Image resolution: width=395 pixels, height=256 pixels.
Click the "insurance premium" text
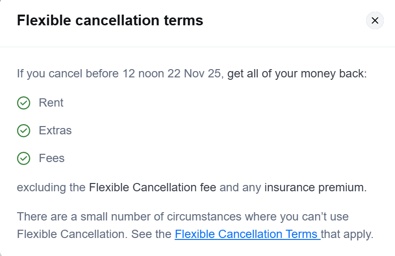[x=315, y=187]
